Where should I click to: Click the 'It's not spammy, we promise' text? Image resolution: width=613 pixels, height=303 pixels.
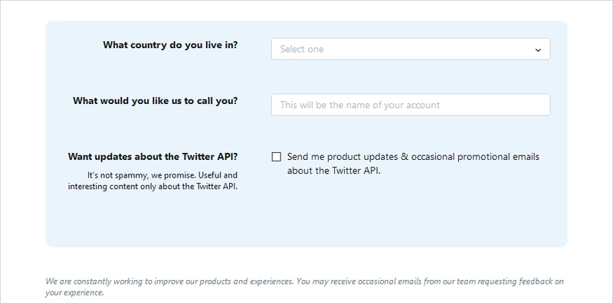coord(142,175)
